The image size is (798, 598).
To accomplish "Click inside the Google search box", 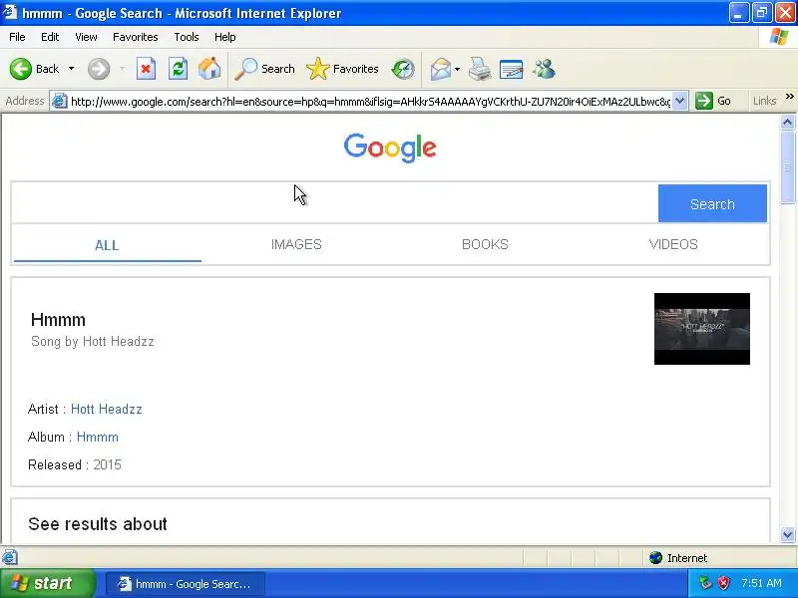I will coord(335,203).
